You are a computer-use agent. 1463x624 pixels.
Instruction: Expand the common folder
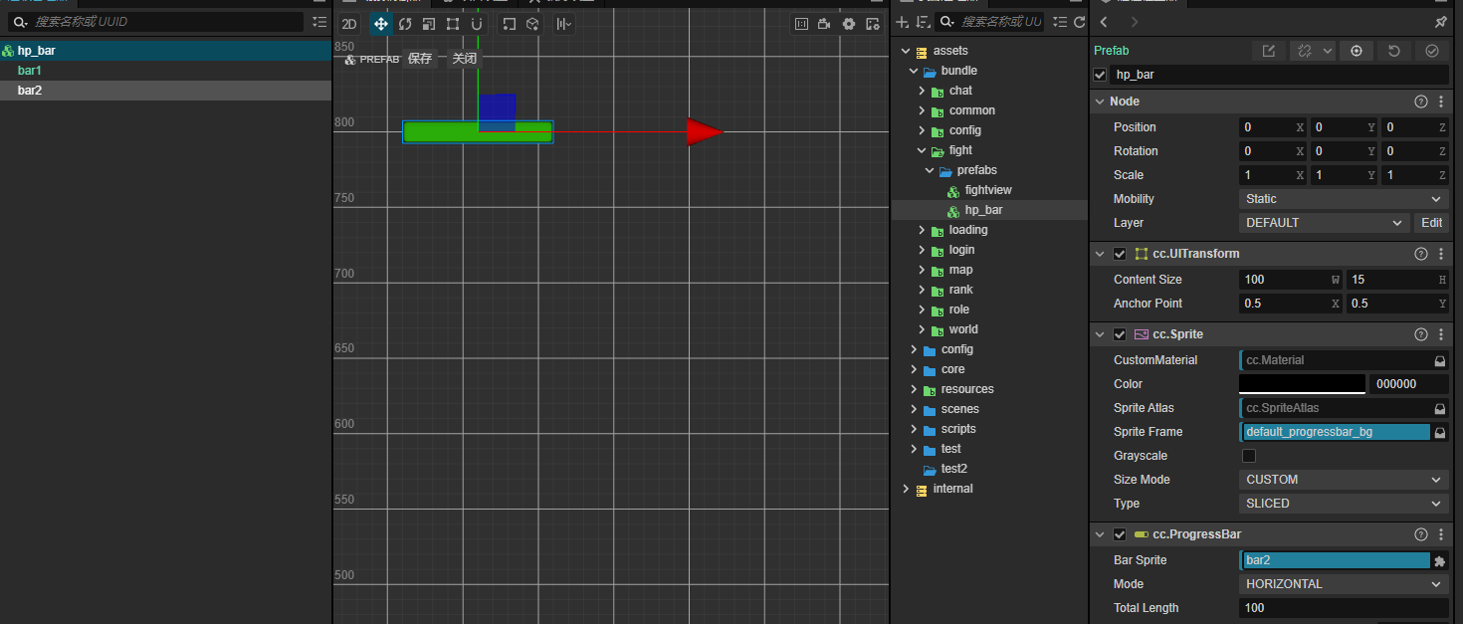(922, 110)
